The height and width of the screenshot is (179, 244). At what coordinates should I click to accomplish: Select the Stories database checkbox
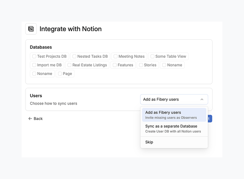click(141, 65)
